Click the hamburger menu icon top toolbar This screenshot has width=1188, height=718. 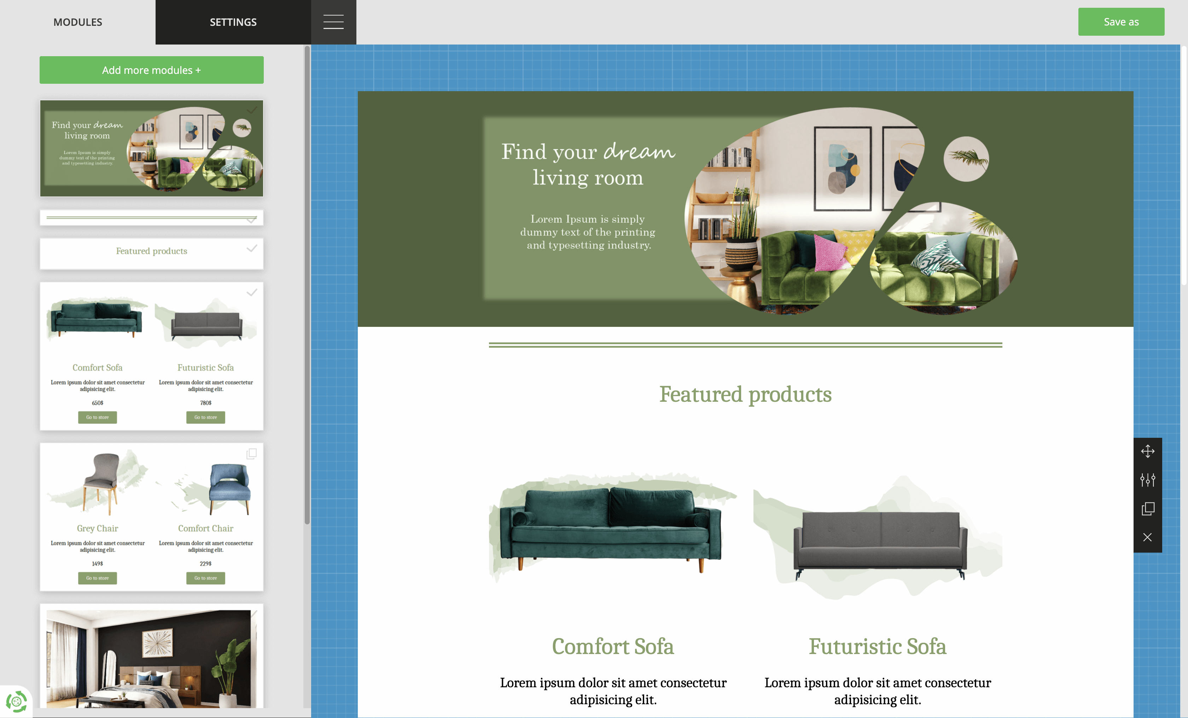point(333,22)
